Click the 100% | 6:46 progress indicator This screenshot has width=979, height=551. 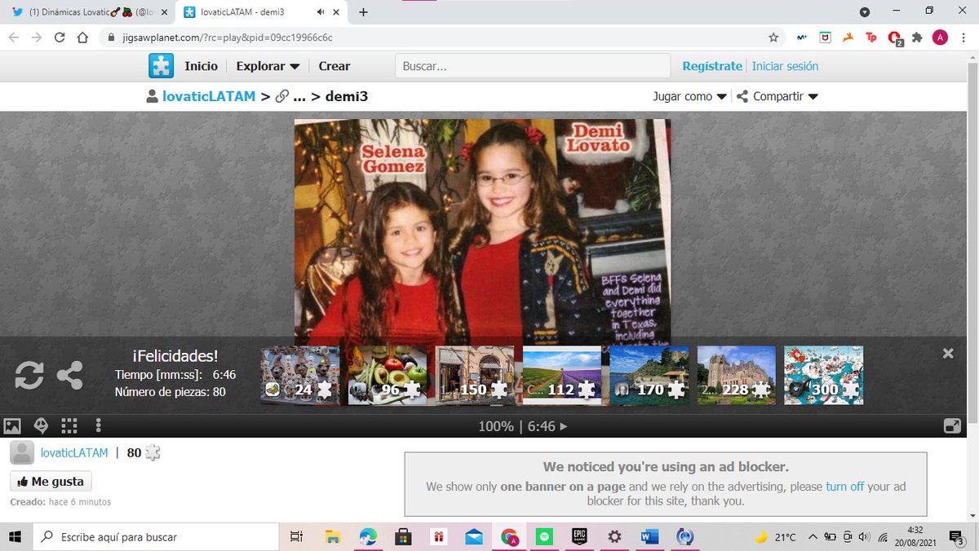522,425
